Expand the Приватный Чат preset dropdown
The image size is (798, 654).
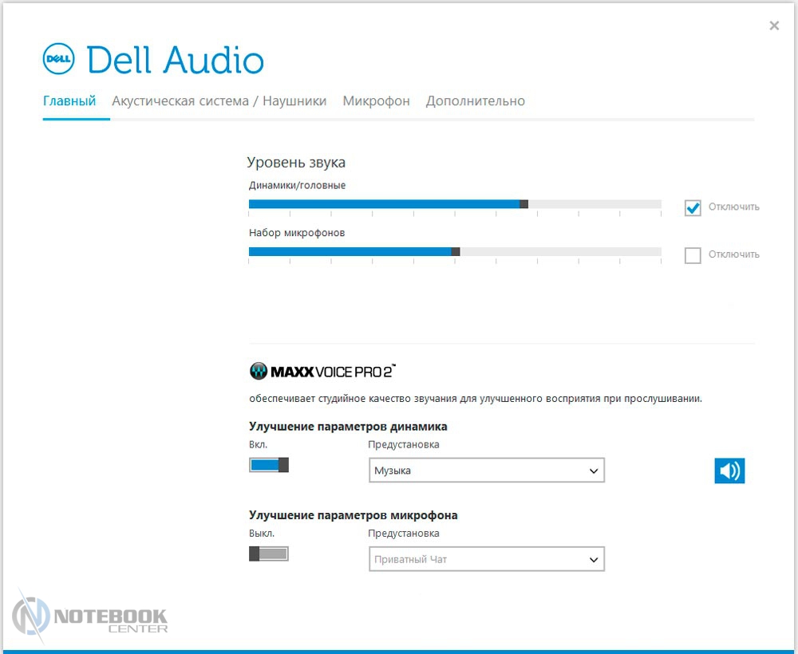click(486, 559)
